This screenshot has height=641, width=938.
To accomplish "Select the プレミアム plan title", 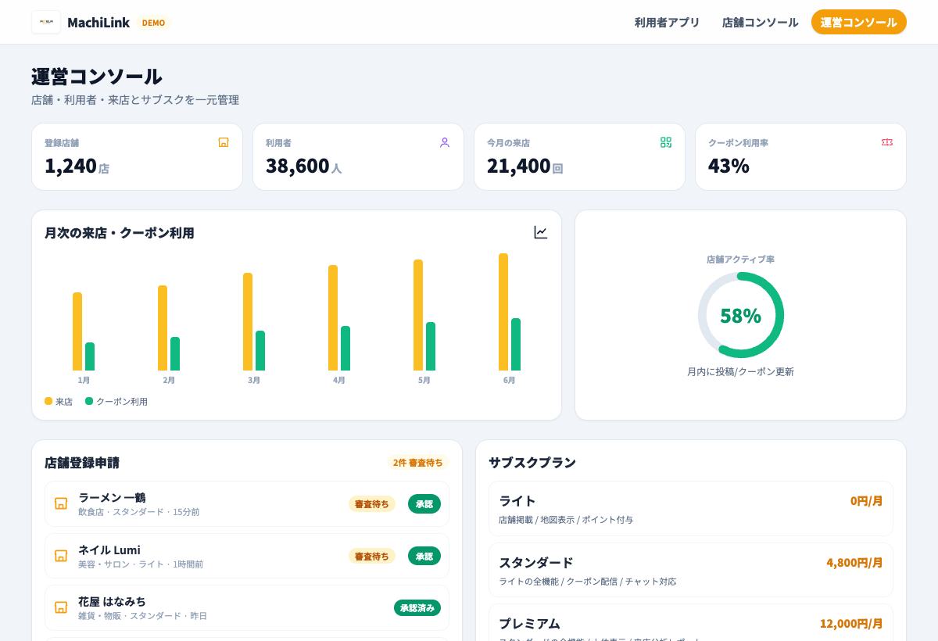I will (529, 623).
